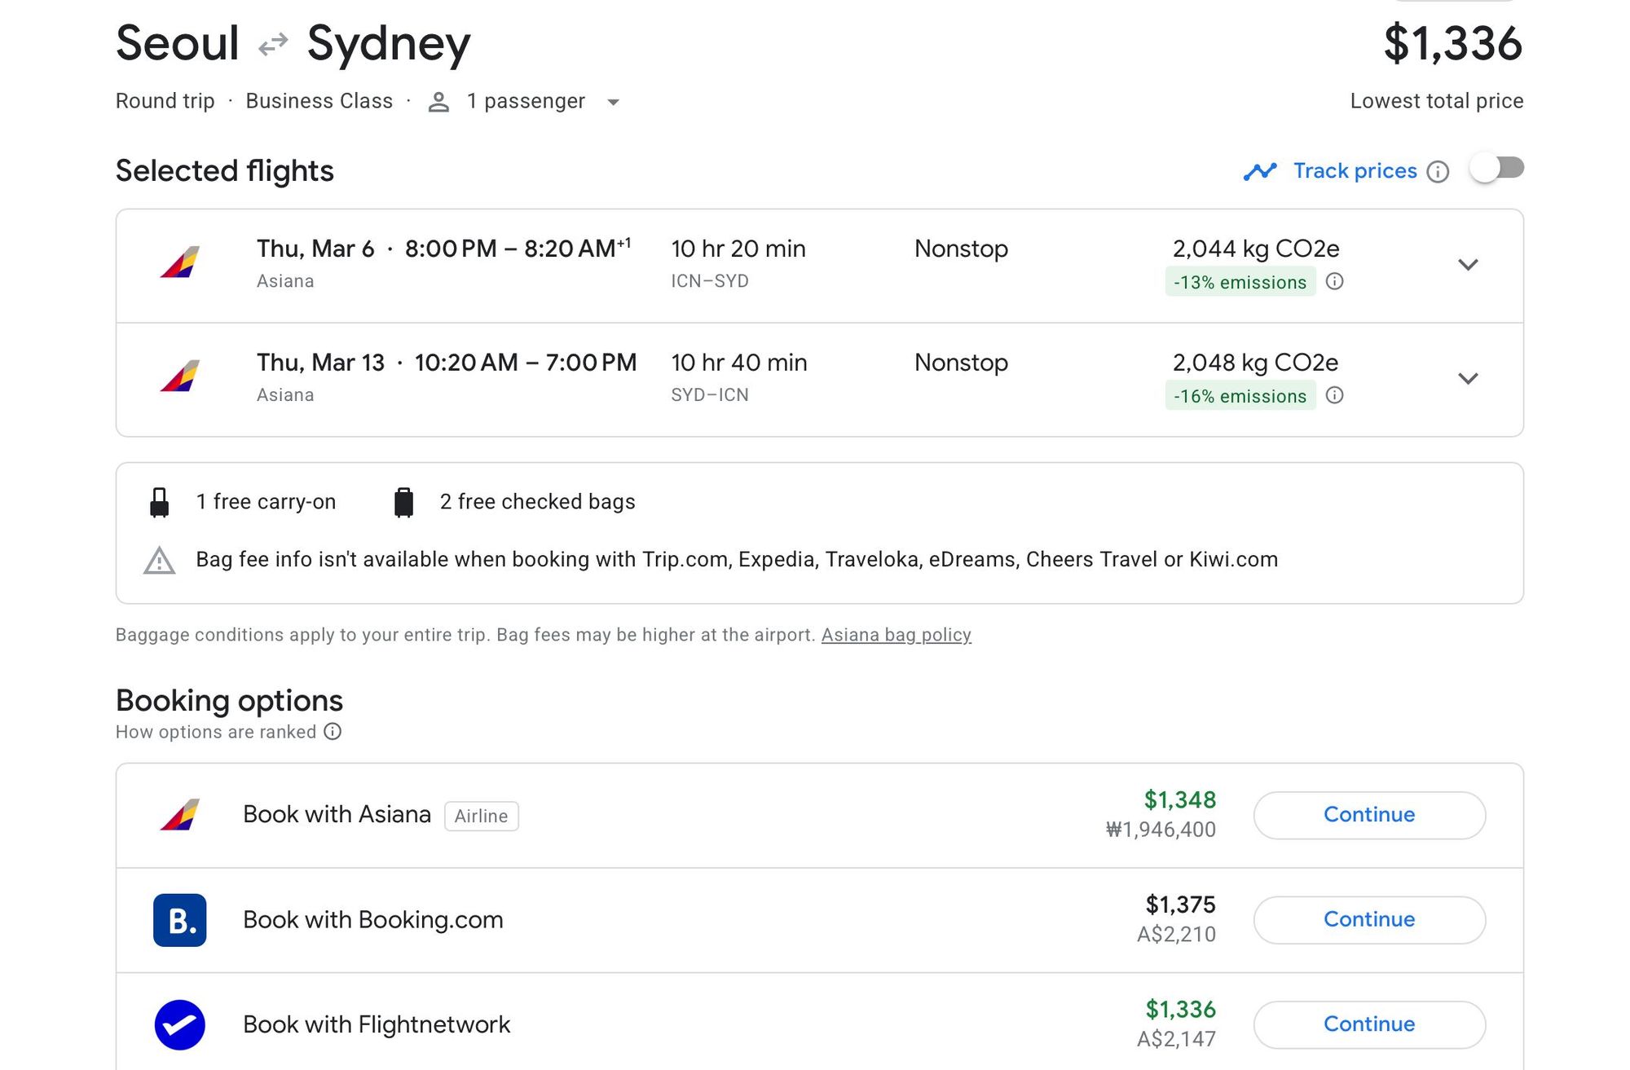
Task: Continue booking with Flightnetwork
Action: [1368, 1024]
